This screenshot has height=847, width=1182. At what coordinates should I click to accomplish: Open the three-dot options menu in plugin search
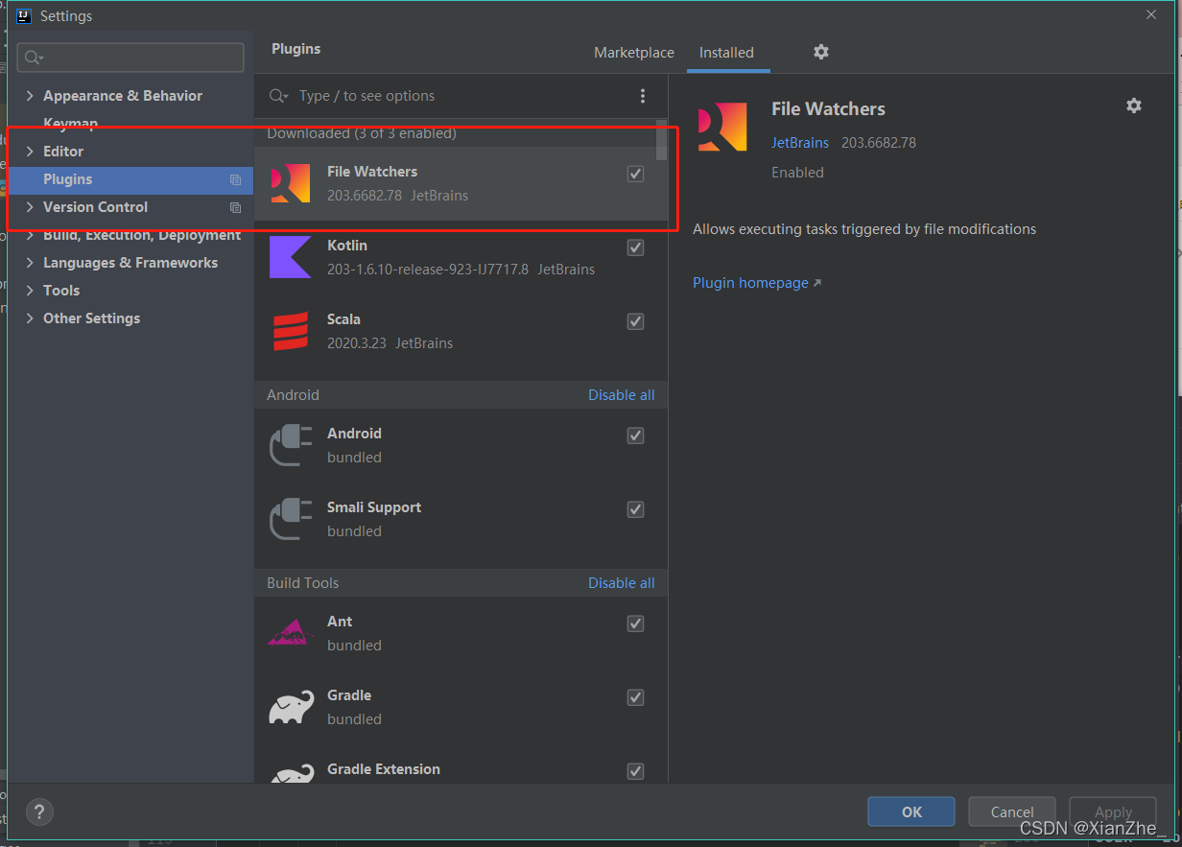click(x=643, y=96)
